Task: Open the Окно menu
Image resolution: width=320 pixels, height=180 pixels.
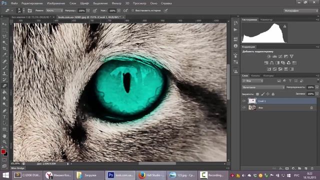Action: pyautogui.click(x=153, y=3)
